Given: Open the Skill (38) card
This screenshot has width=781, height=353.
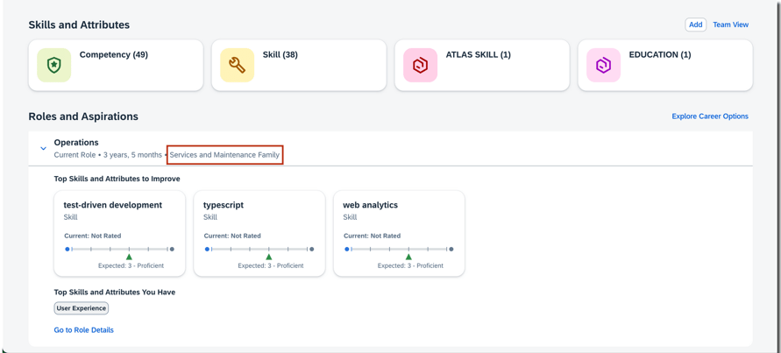Looking at the screenshot, I should [280, 55].
